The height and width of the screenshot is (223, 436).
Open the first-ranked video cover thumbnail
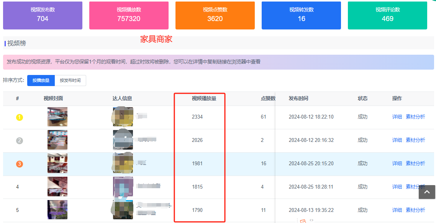tap(57, 117)
